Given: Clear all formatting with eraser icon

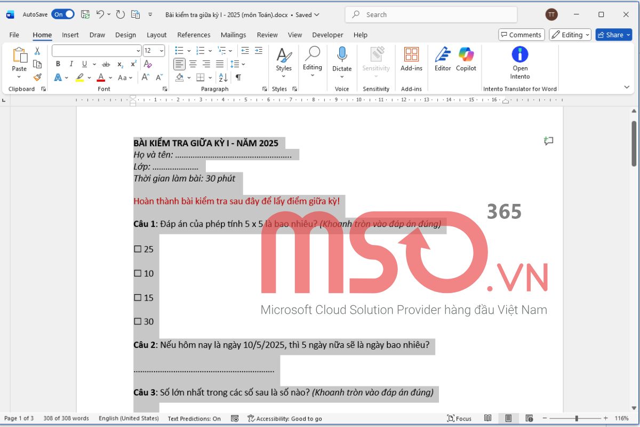Looking at the screenshot, I should coord(148,64).
